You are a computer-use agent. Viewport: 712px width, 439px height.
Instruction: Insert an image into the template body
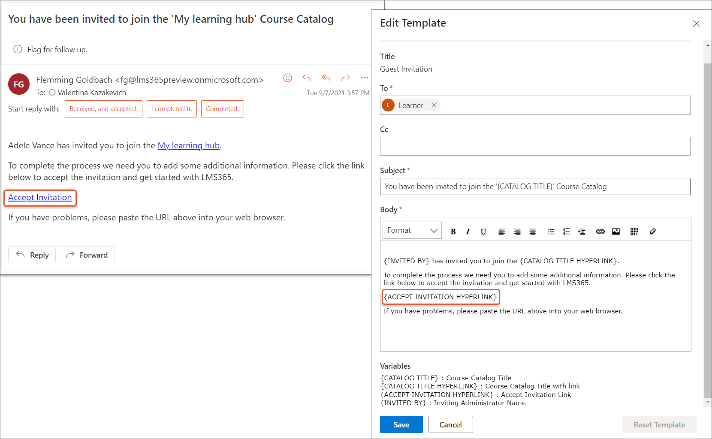(x=616, y=232)
